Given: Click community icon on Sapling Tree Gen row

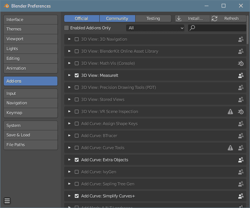Looking at the screenshot, I should tap(241, 184).
